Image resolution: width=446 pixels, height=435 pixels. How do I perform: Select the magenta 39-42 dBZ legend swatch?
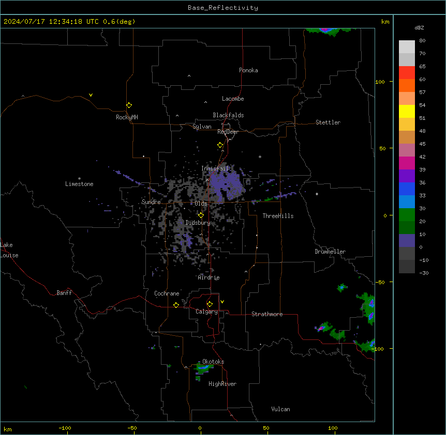407,163
